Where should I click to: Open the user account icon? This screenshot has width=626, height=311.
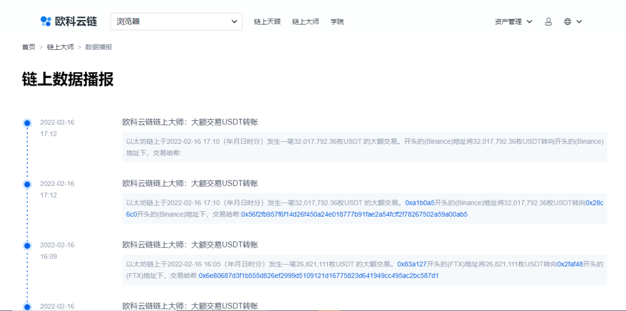pyautogui.click(x=548, y=22)
